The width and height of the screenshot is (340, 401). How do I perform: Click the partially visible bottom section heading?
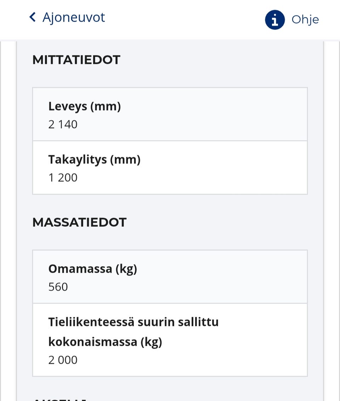point(59,399)
